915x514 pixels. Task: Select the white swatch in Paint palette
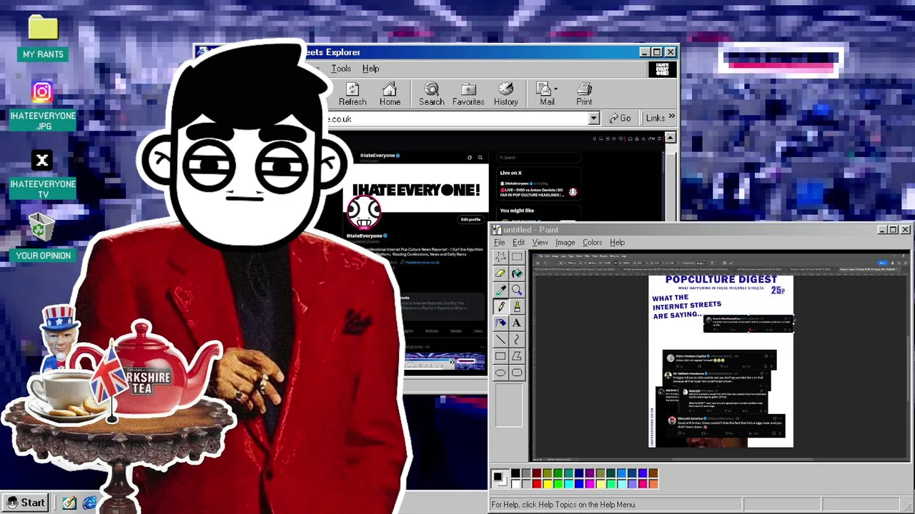pos(515,484)
